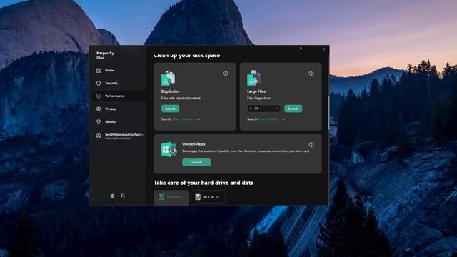Click the Unused Apps illustration icon
Viewport: 457px width, 257px height.
(x=169, y=149)
